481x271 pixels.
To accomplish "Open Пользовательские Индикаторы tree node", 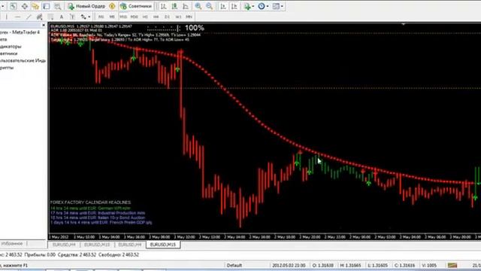I will coord(23,60).
